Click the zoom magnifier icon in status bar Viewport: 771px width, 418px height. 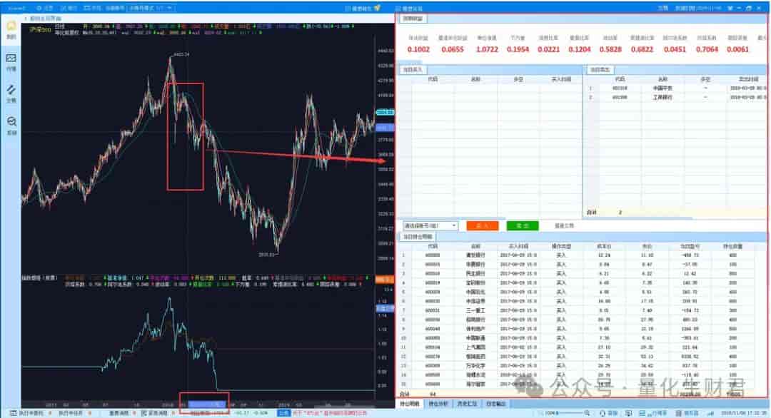587,413
